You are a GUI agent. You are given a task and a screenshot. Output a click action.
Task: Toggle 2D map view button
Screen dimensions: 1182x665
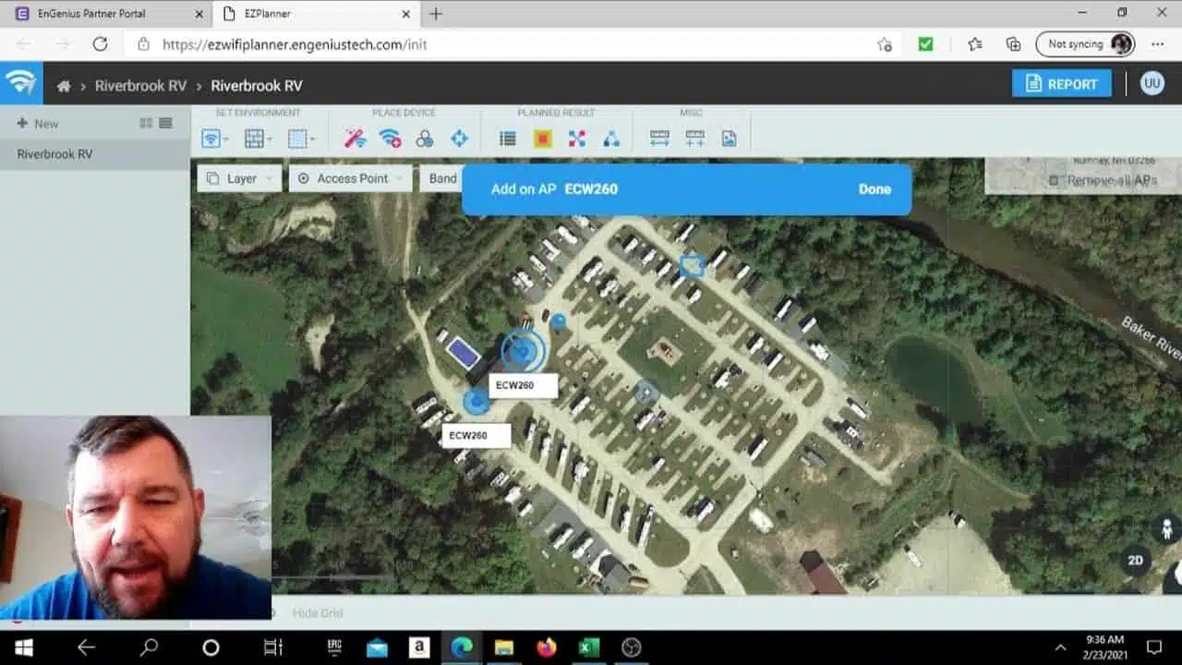pyautogui.click(x=1136, y=561)
